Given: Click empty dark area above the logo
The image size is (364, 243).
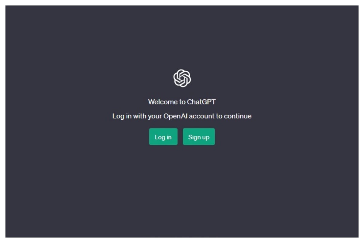Looking at the screenshot, I should pyautogui.click(x=182, y=36).
